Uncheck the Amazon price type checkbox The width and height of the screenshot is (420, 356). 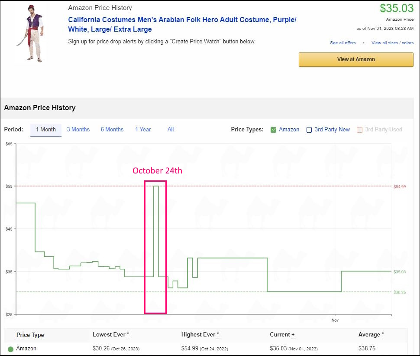[273, 130]
